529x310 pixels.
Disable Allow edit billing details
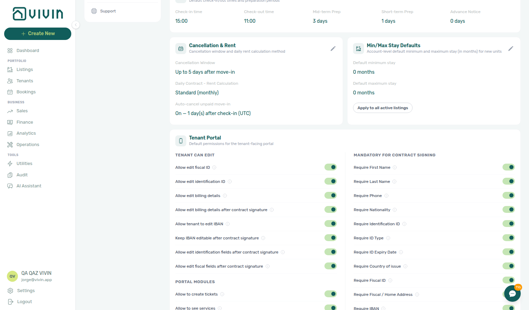tap(331, 196)
